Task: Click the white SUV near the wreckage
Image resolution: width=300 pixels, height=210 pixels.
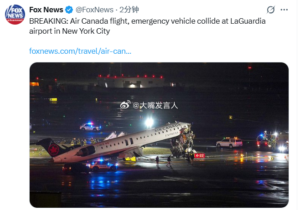Action: [229, 143]
